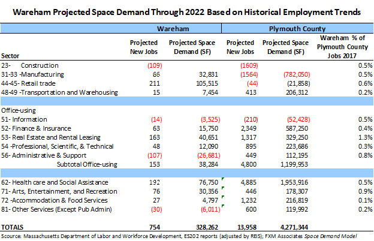Viewport: 374px width, 241px height.
Task: Click 71- Arts, Entertainment, and Recreation label
Action: tap(59, 191)
